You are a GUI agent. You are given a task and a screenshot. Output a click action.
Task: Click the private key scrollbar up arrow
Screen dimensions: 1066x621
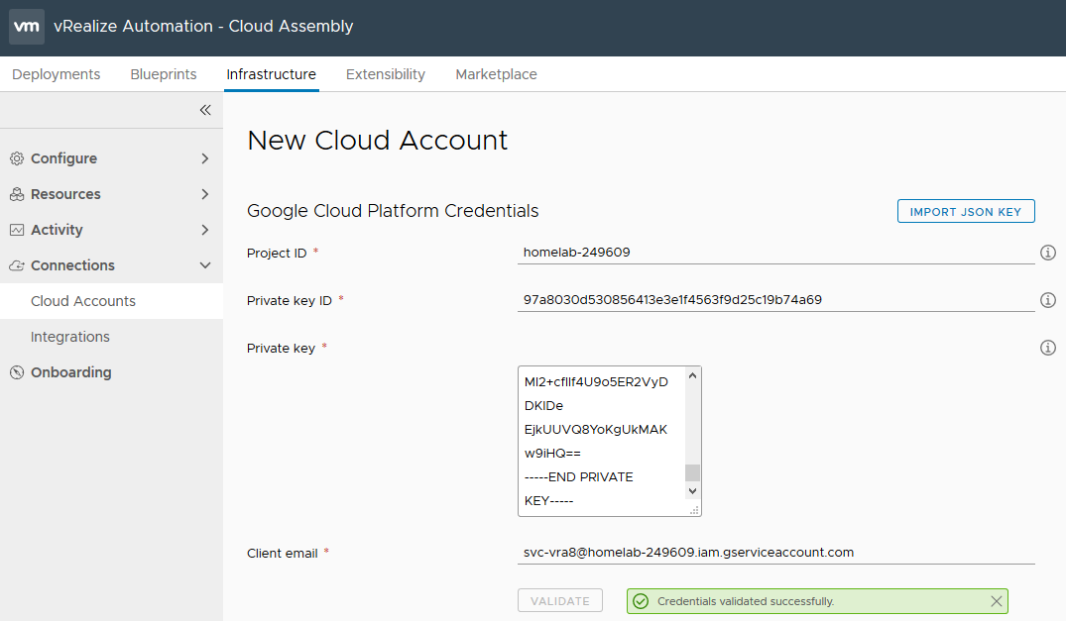693,375
